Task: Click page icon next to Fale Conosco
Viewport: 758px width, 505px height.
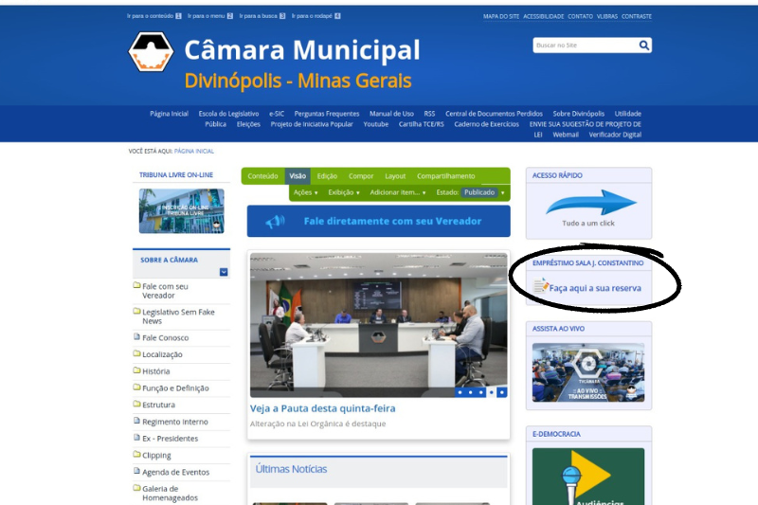Action: pyautogui.click(x=136, y=336)
